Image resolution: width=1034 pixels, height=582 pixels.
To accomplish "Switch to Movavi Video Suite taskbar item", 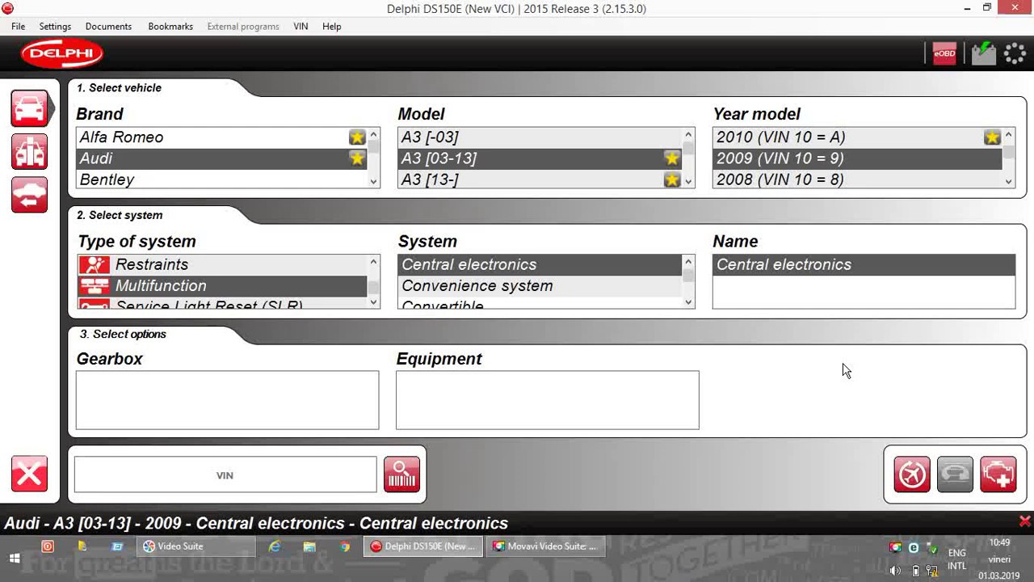I will [x=545, y=546].
